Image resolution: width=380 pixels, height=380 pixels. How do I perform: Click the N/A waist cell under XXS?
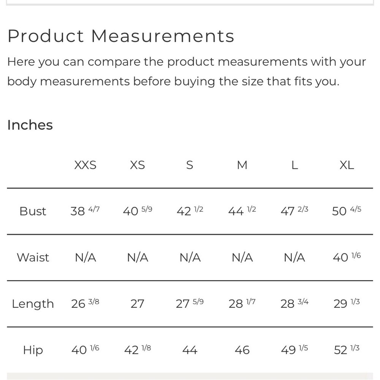[x=85, y=258]
